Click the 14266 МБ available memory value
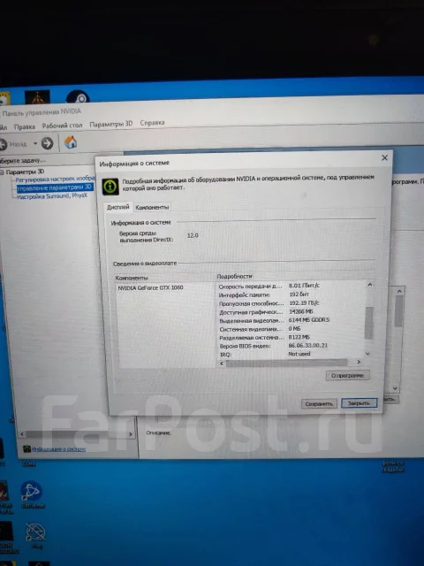This screenshot has height=566, width=424. 301,311
